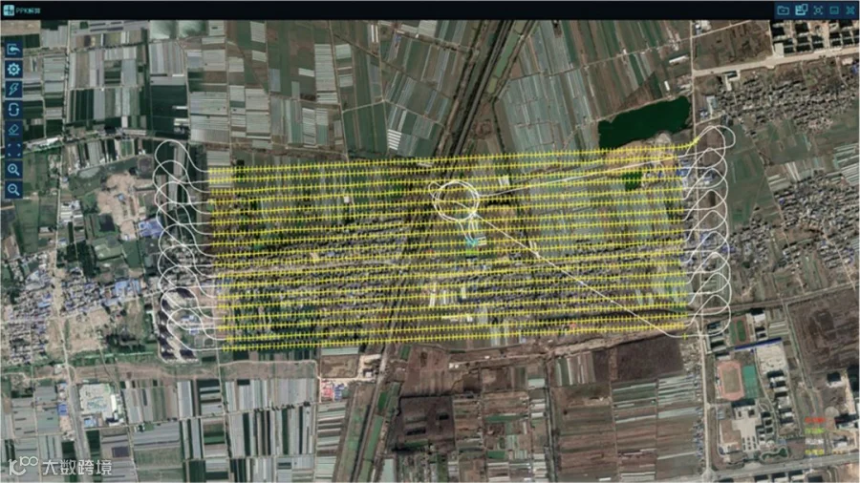Minimize the window using the title bar icon
The image size is (860, 483).
tap(834, 10)
